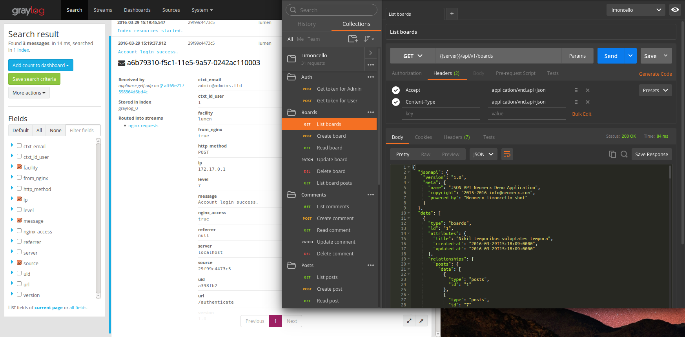Open the sort order icon in Postman sidebar
This screenshot has width=685, height=337.
pos(368,39)
